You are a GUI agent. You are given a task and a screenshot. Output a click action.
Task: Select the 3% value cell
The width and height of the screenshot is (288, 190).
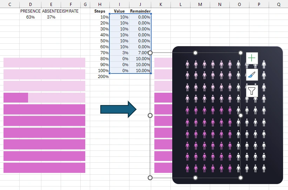[119, 53]
